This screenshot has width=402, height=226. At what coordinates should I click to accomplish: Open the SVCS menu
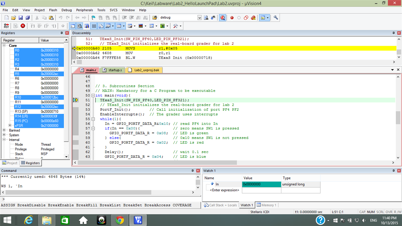(113, 10)
